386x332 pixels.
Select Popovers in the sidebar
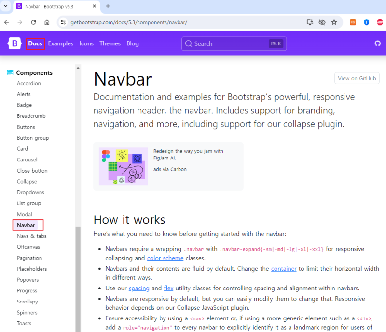point(28,280)
